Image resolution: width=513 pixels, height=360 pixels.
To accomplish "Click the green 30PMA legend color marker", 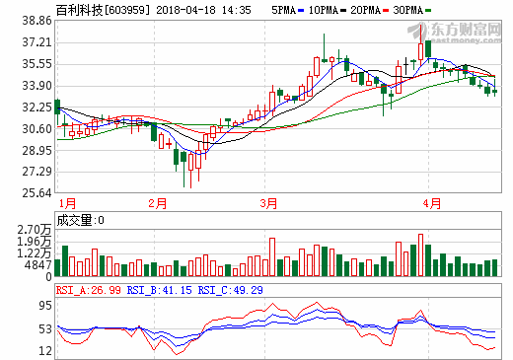I will click(428, 11).
